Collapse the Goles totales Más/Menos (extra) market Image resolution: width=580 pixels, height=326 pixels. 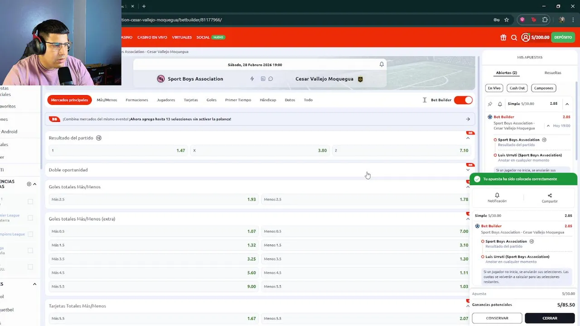tap(468, 219)
